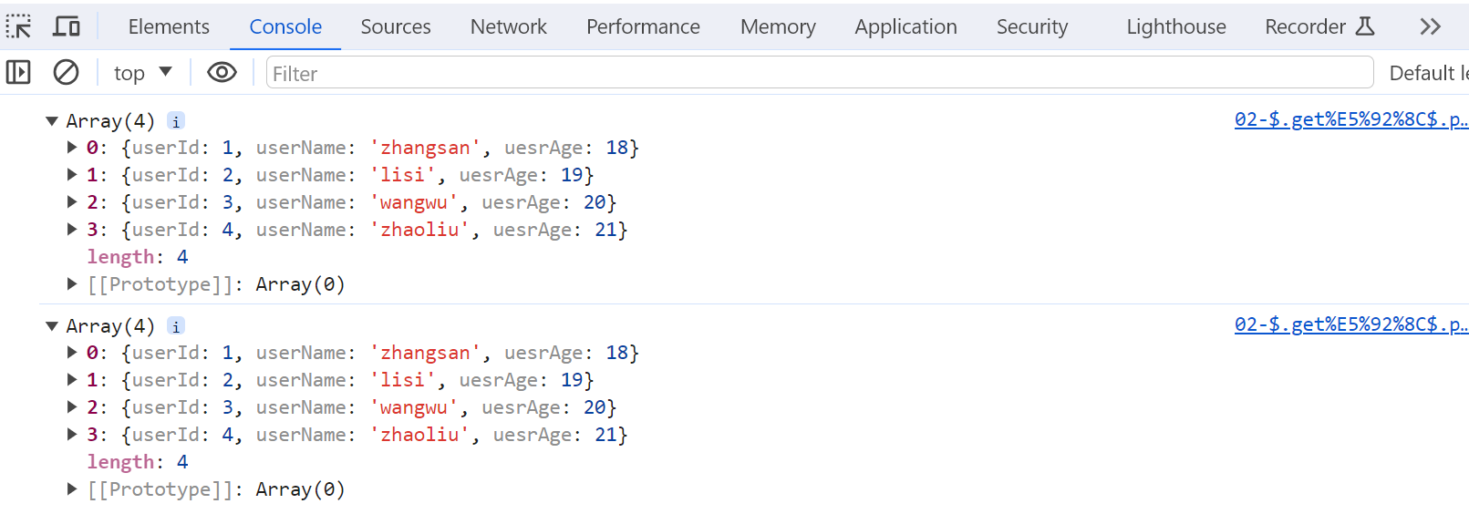Switch to the Network tab
This screenshot has width=1469, height=514.
[508, 26]
